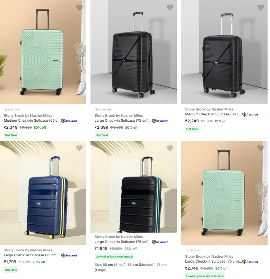Wishlist the green ₹2,349 medium suitcase
This screenshot has width=270, height=279.
pyautogui.click(x=79, y=7)
